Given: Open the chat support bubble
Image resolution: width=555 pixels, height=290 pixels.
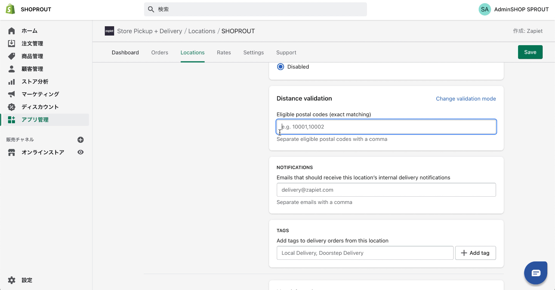Looking at the screenshot, I should coord(535,273).
